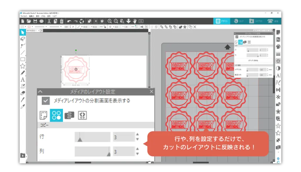The image size is (301, 172).
Task: Toggle the split-screen checkbox in small right panel
Action: coord(237,37)
